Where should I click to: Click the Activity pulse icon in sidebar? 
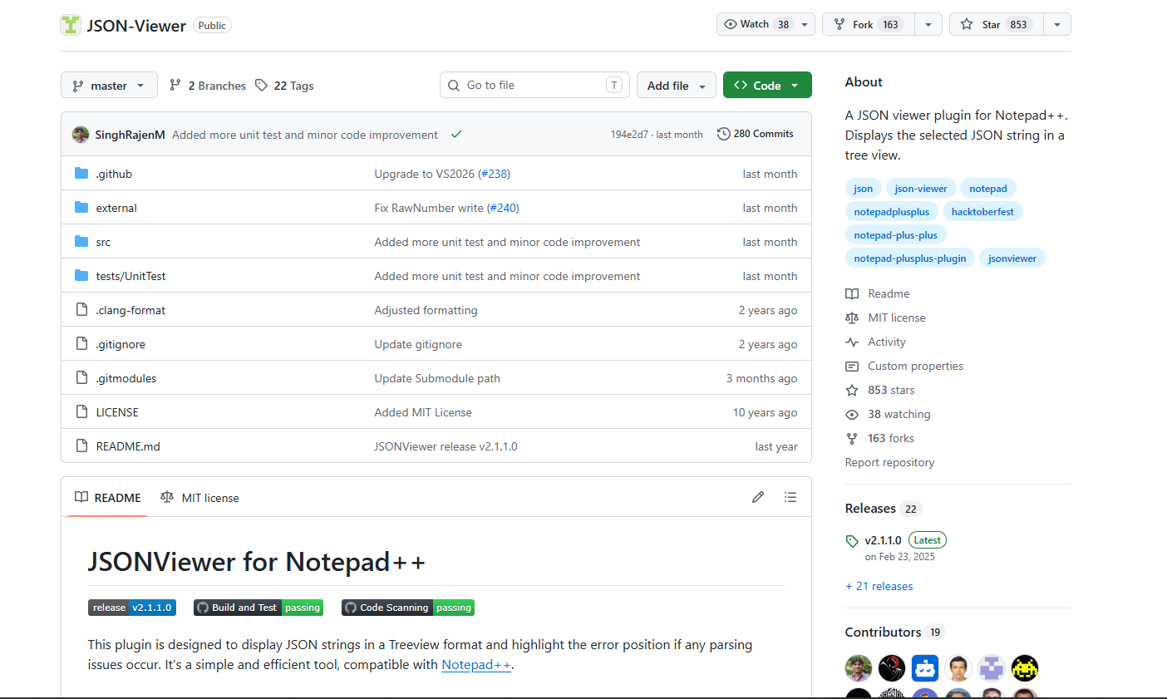pos(851,342)
